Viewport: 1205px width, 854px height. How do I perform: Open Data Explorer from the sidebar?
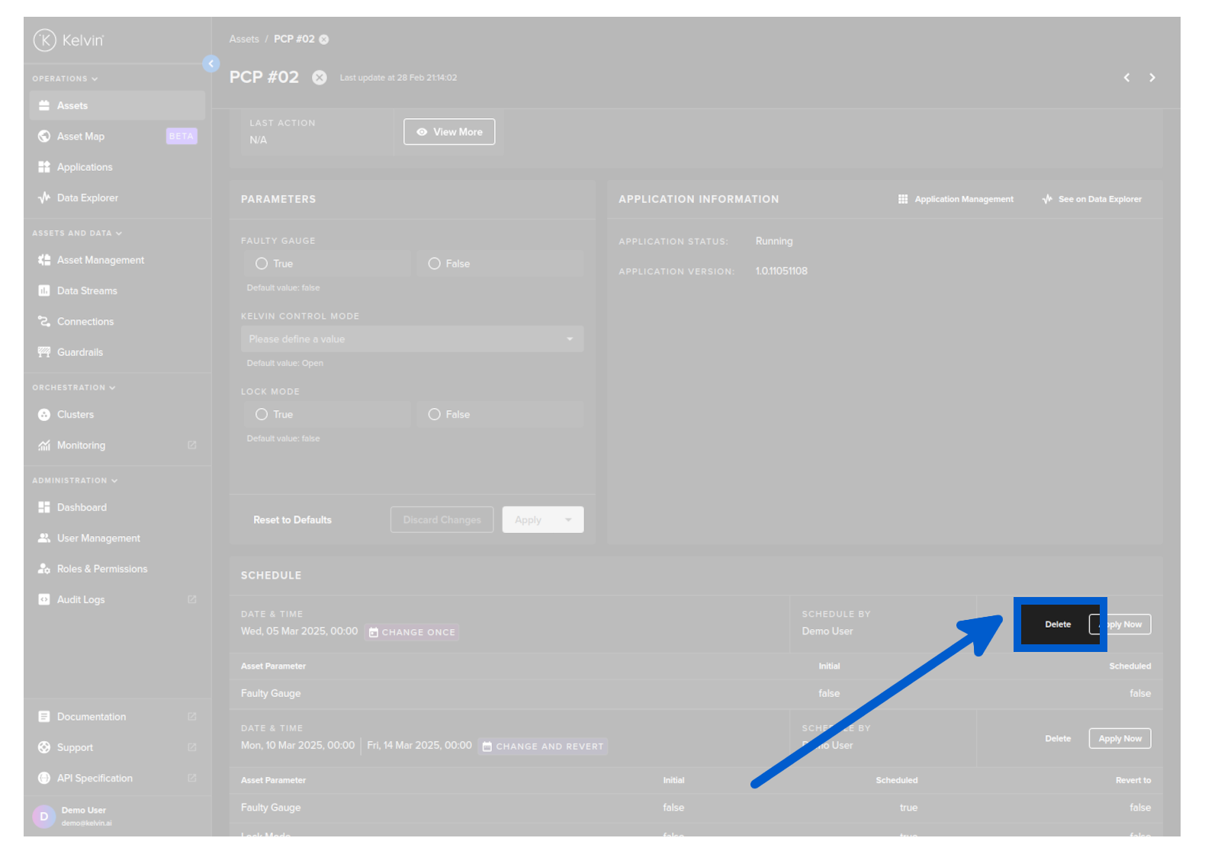[x=87, y=198]
